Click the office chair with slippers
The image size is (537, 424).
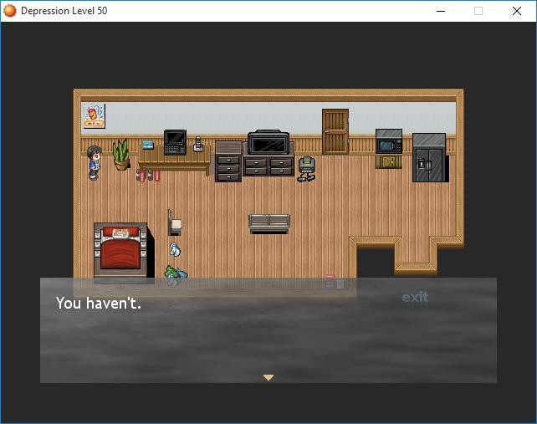[x=306, y=169]
